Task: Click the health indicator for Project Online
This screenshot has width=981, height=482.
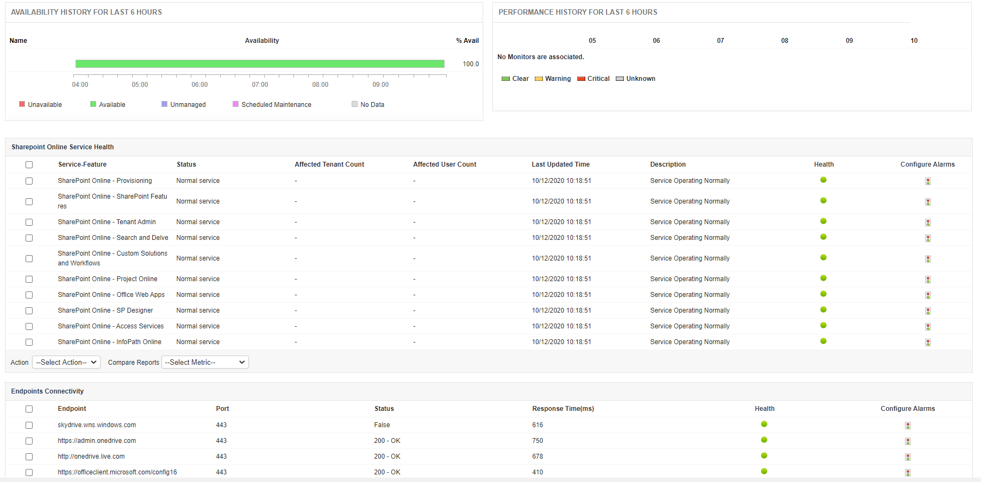Action: [x=823, y=278]
